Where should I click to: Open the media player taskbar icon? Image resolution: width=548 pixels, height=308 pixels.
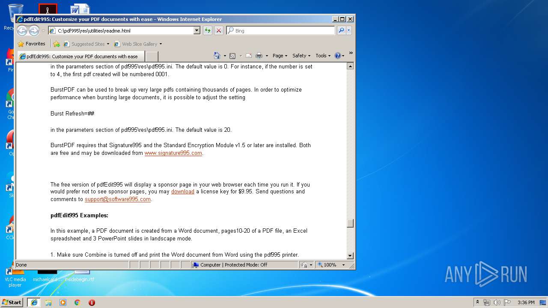coord(63,302)
